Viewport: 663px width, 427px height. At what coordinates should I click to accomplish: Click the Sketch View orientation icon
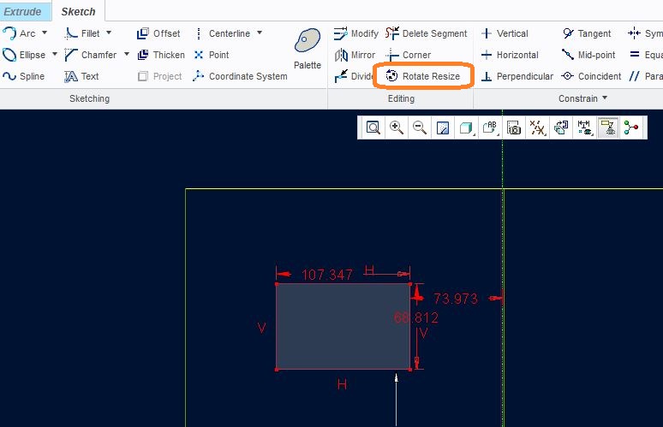pyautogui.click(x=561, y=128)
